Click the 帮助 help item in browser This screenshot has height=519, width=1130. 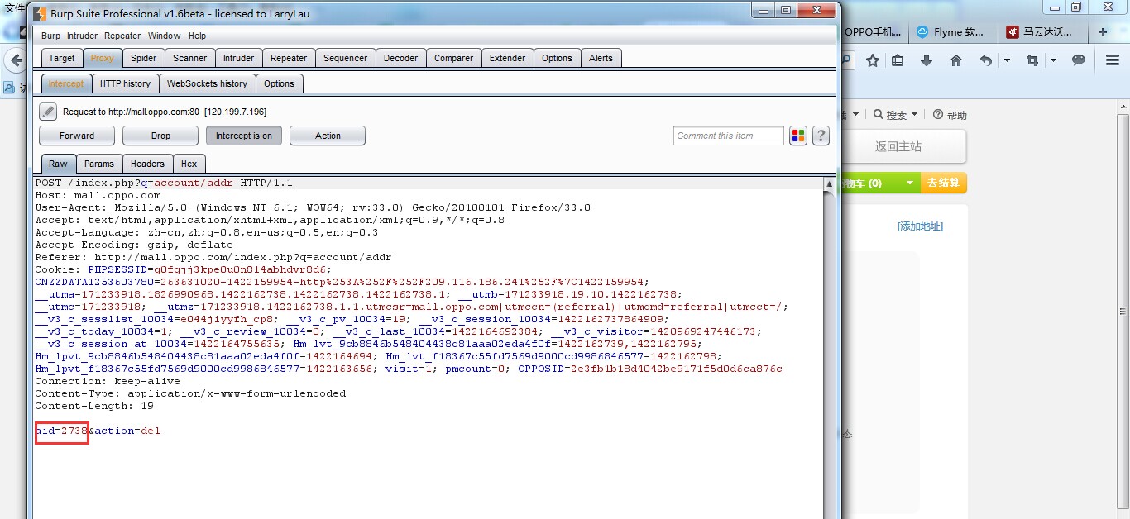(950, 115)
